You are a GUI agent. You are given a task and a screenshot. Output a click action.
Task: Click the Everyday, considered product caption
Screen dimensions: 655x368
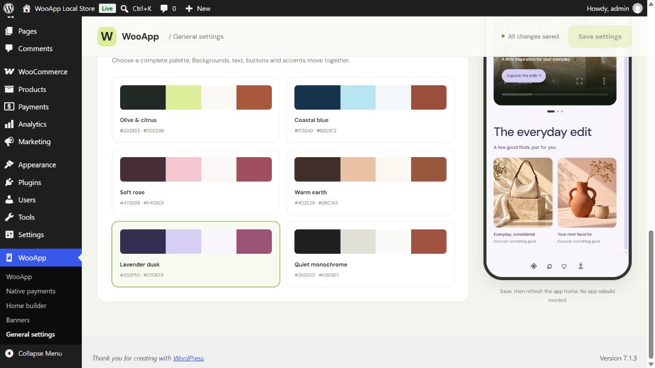tap(514, 234)
